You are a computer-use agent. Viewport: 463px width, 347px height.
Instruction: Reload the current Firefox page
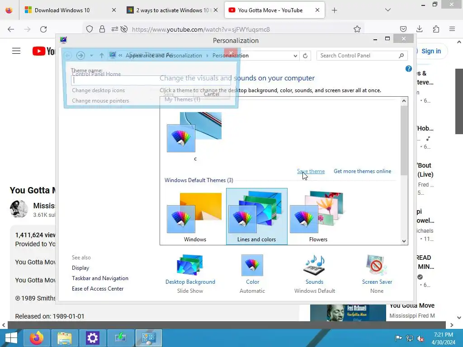43,29
